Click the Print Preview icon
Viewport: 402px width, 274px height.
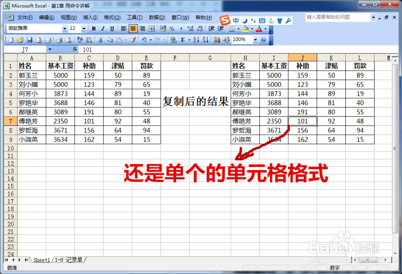69,39
